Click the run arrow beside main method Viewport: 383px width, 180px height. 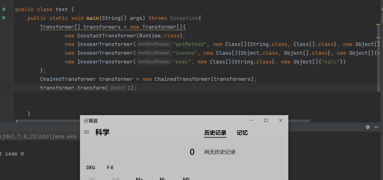tap(4, 18)
